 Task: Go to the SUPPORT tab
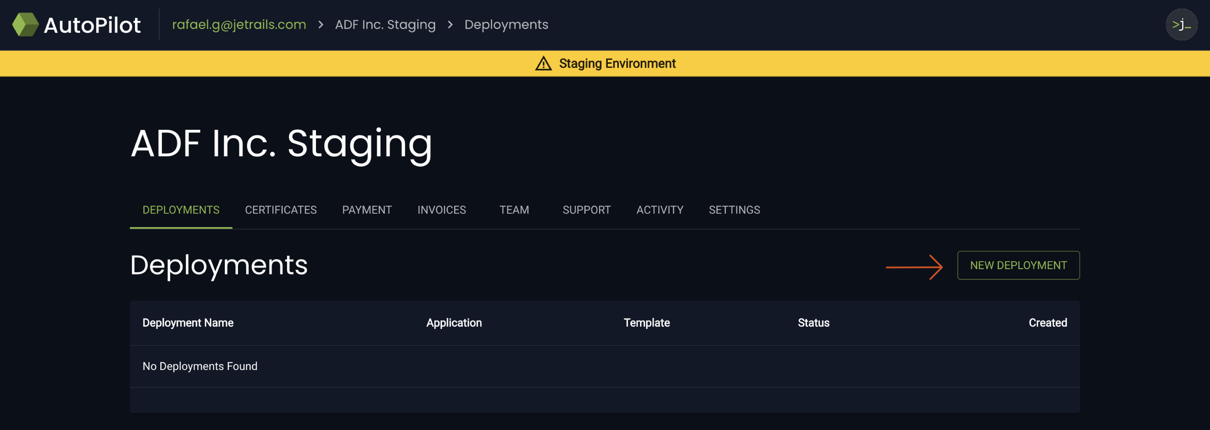coord(586,210)
